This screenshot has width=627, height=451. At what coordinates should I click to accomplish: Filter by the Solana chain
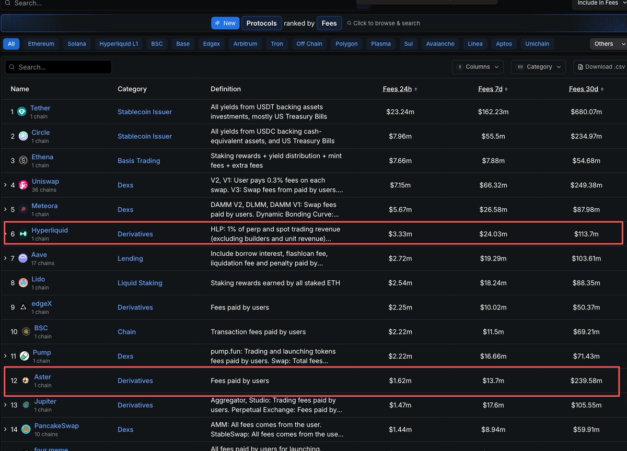77,44
